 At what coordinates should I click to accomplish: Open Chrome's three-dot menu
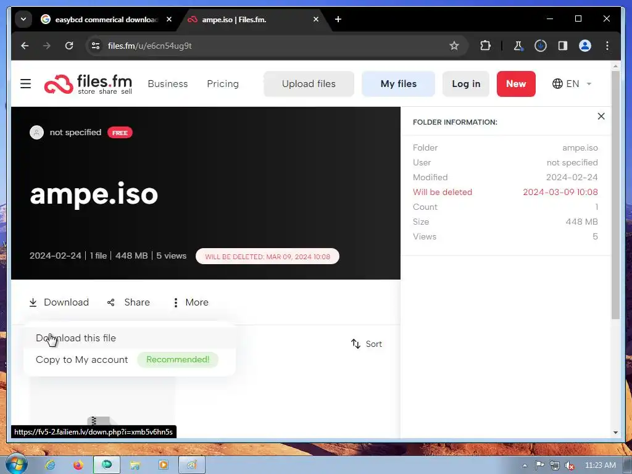click(x=607, y=46)
